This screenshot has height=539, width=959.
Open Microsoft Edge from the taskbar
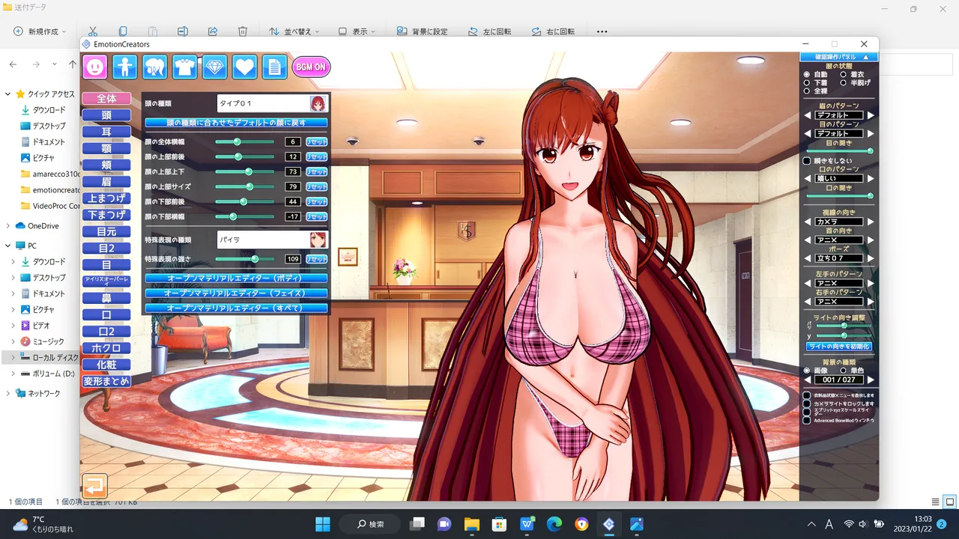554,524
